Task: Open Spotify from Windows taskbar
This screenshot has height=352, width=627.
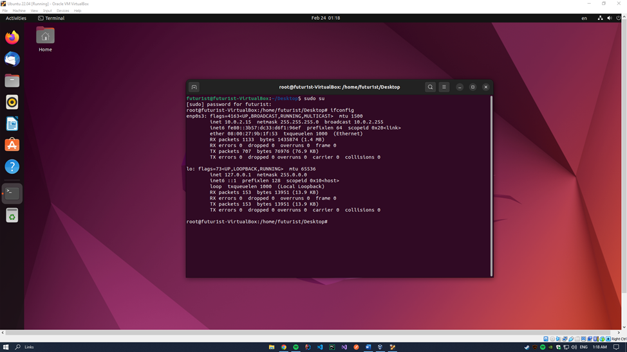Action: point(296,348)
